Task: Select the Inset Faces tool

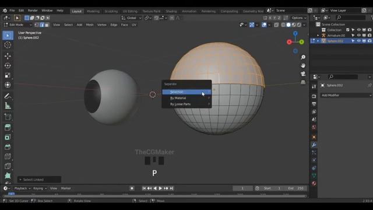Action: pos(8,137)
